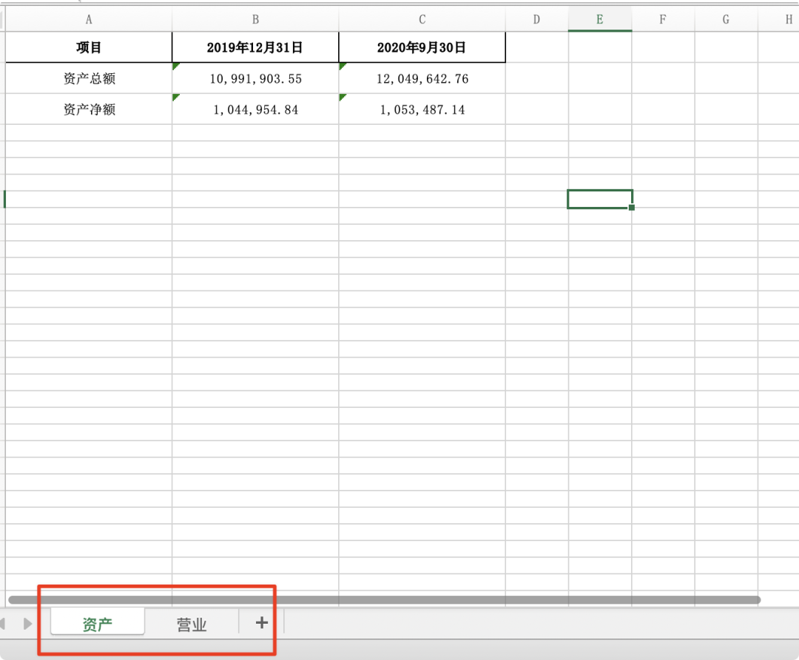Select column A header

(x=89, y=20)
